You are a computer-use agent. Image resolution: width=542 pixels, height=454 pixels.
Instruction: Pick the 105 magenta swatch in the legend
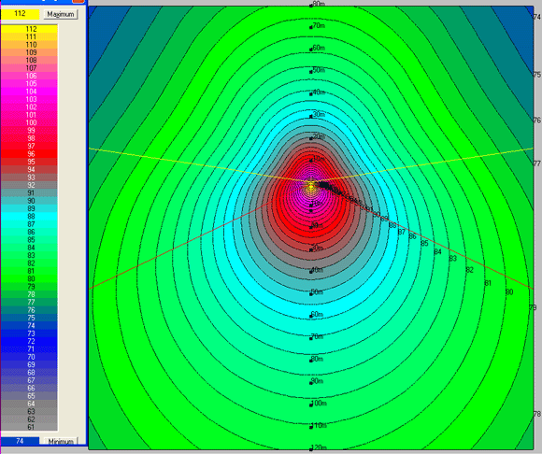[29, 84]
